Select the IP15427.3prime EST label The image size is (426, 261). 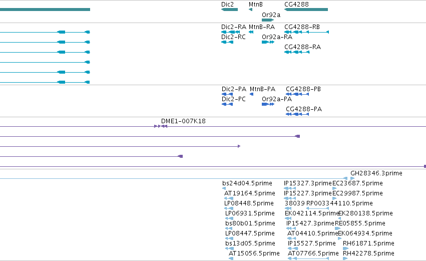[310, 223]
